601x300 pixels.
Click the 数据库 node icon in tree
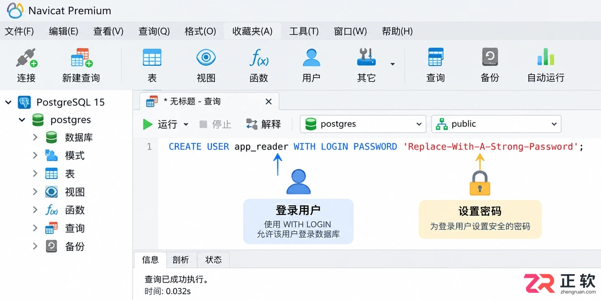[51, 137]
